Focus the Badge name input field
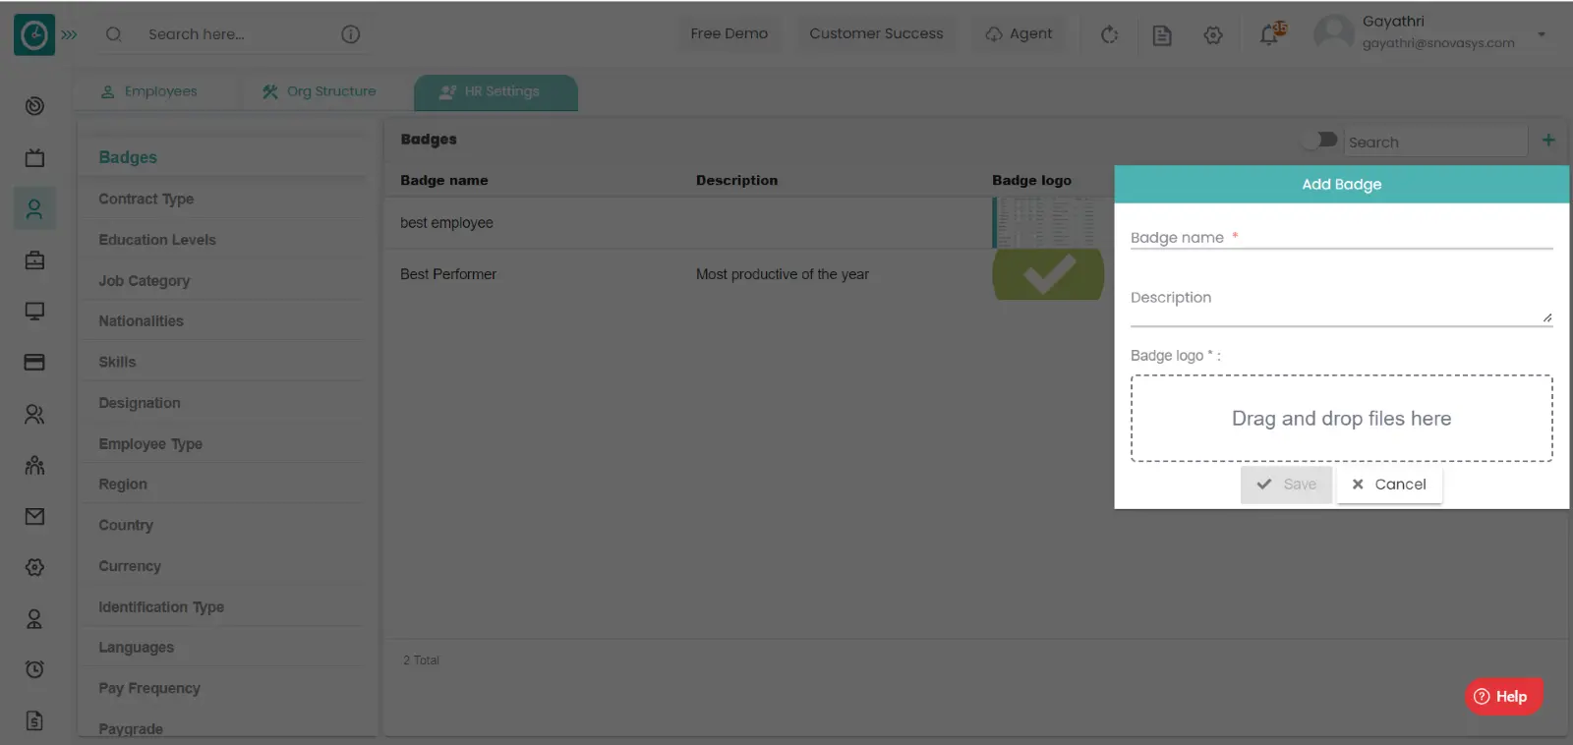Image resolution: width=1573 pixels, height=745 pixels. pyautogui.click(x=1341, y=238)
